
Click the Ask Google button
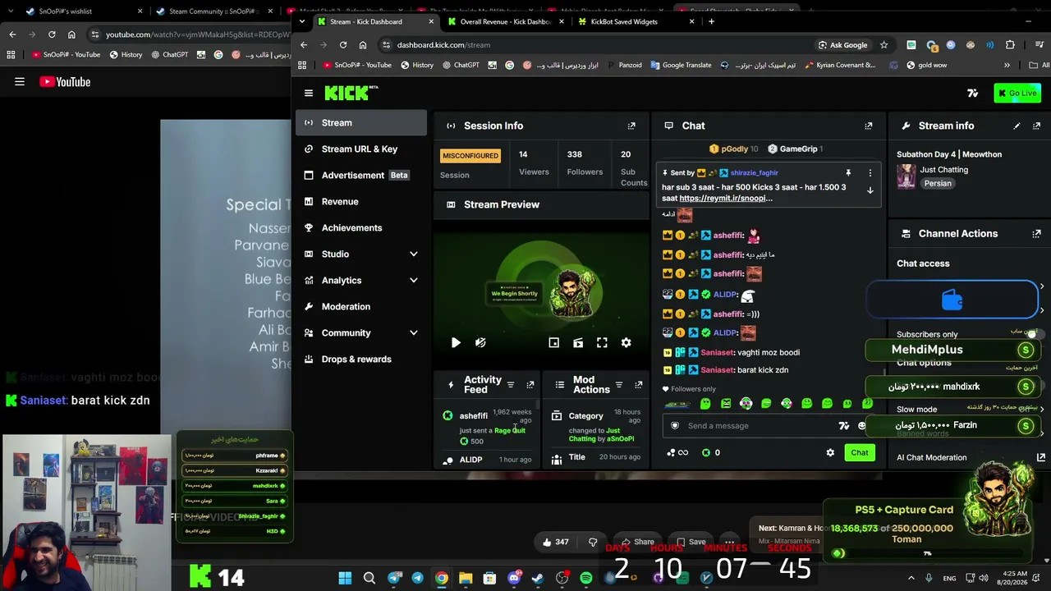843,45
